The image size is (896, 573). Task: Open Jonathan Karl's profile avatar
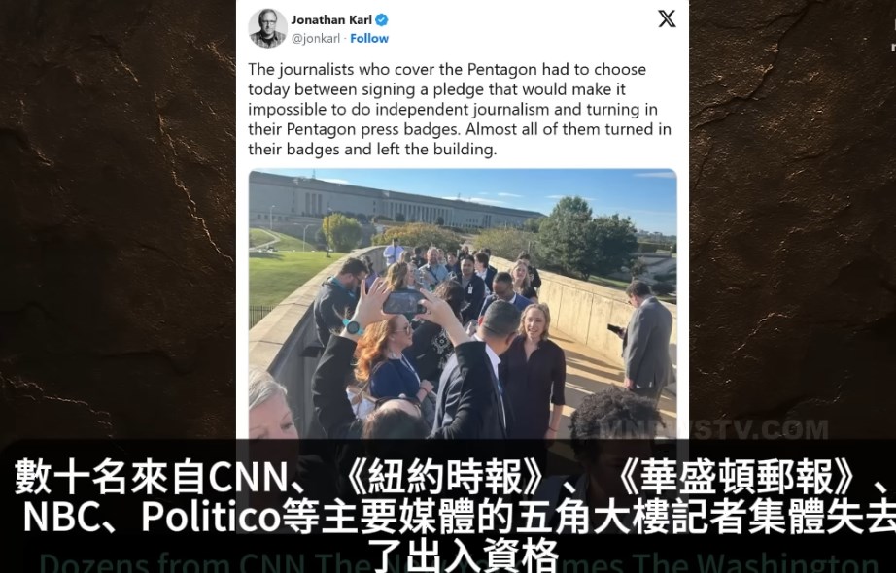pyautogui.click(x=267, y=28)
